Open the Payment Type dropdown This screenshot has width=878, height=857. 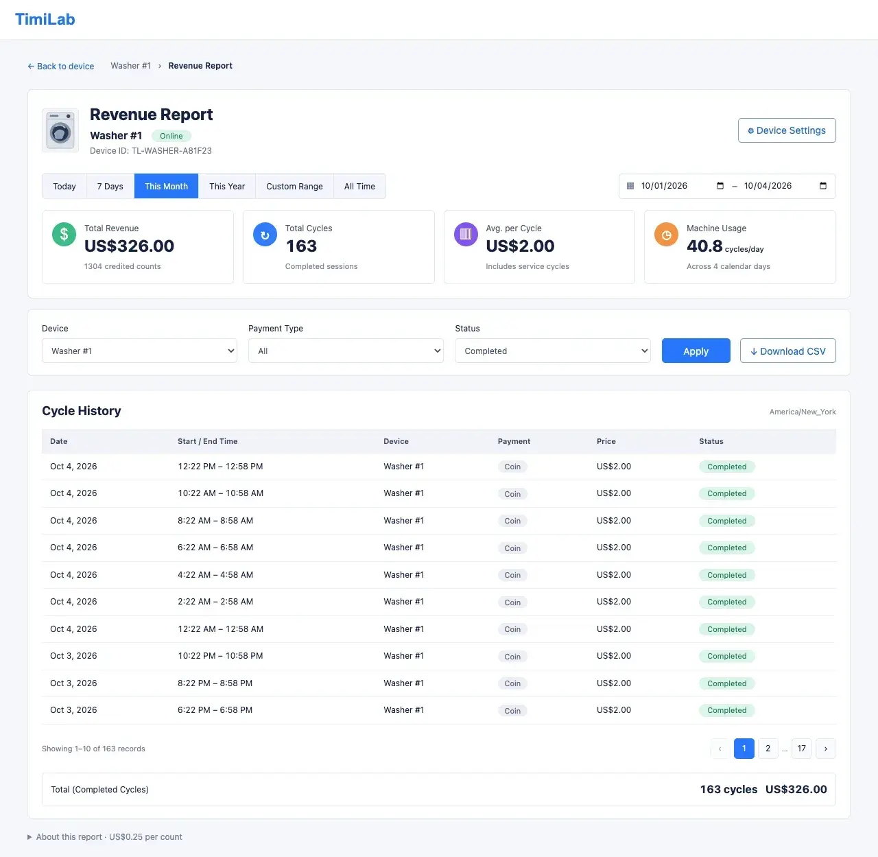coord(346,351)
